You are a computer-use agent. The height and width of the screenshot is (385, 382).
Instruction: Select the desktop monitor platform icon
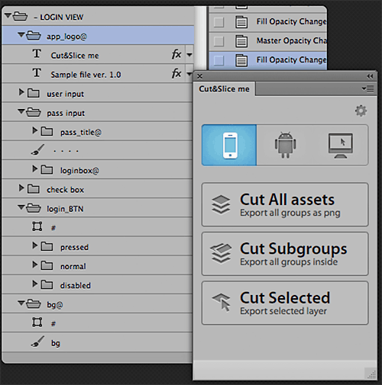341,146
